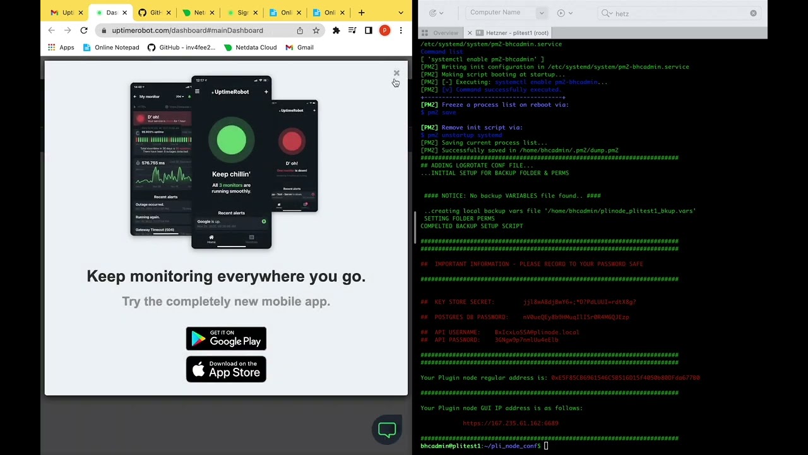Screen dimensions: 808x455
Task: Expand the Computer Name combo box arrow
Action: [x=542, y=13]
